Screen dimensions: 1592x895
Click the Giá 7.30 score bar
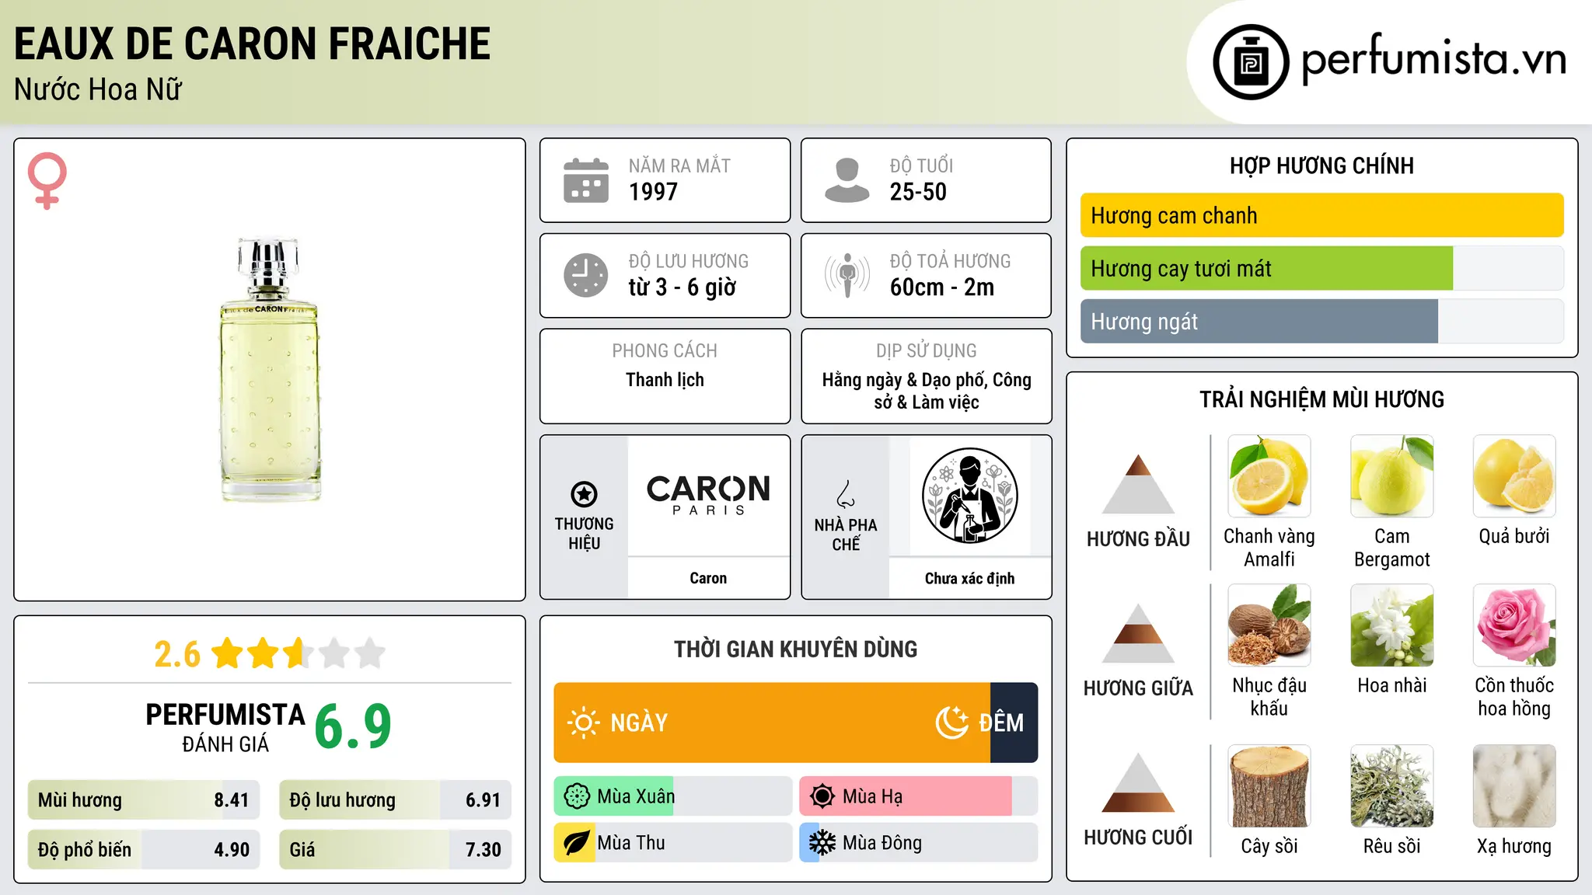point(395,849)
